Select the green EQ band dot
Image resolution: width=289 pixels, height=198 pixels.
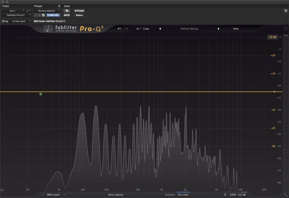(x=40, y=94)
